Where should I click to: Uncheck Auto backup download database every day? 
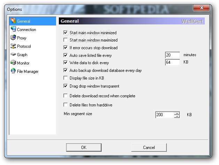coord(65,70)
